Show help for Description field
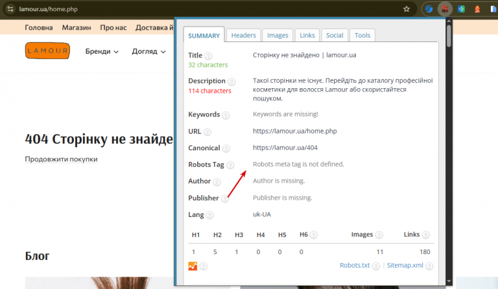Screen dimensions: 498x289 click(x=231, y=82)
